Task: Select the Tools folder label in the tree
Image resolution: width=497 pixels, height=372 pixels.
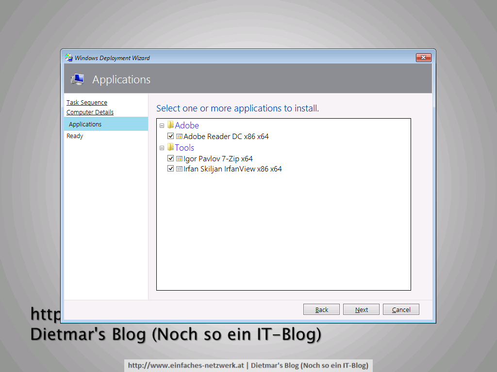Action: pyautogui.click(x=184, y=147)
